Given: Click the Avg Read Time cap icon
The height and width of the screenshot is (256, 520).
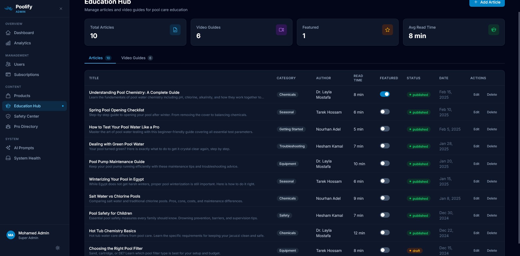Looking at the screenshot, I should 494,30.
